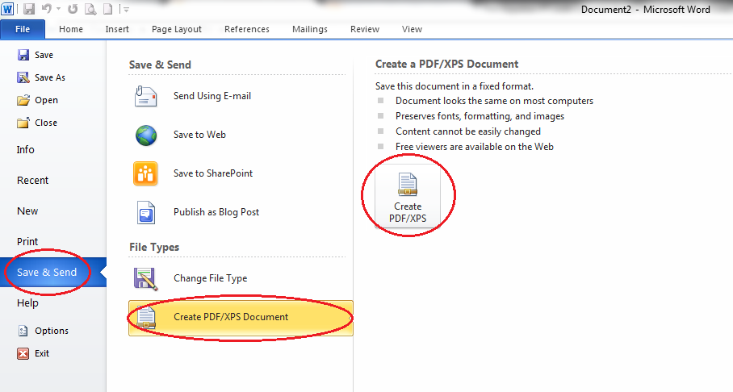733x392 pixels.
Task: Click the Close folder icon in sidebar
Action: (x=23, y=123)
